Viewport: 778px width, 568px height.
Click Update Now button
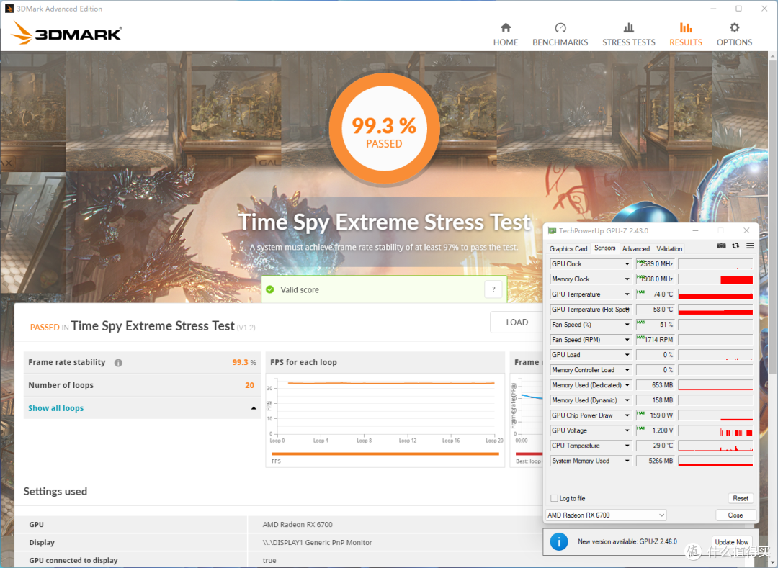point(731,542)
